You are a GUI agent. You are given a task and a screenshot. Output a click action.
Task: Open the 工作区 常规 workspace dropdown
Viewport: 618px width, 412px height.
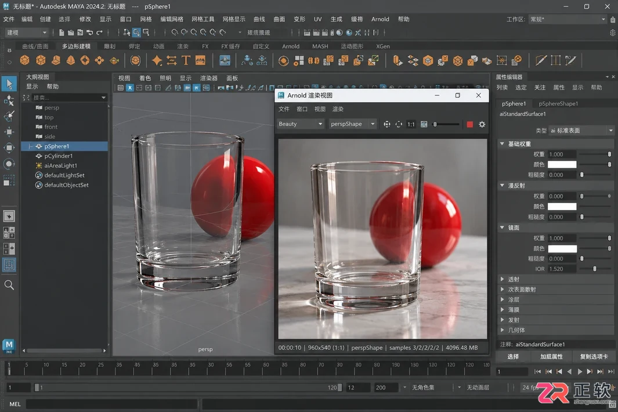[x=567, y=19]
